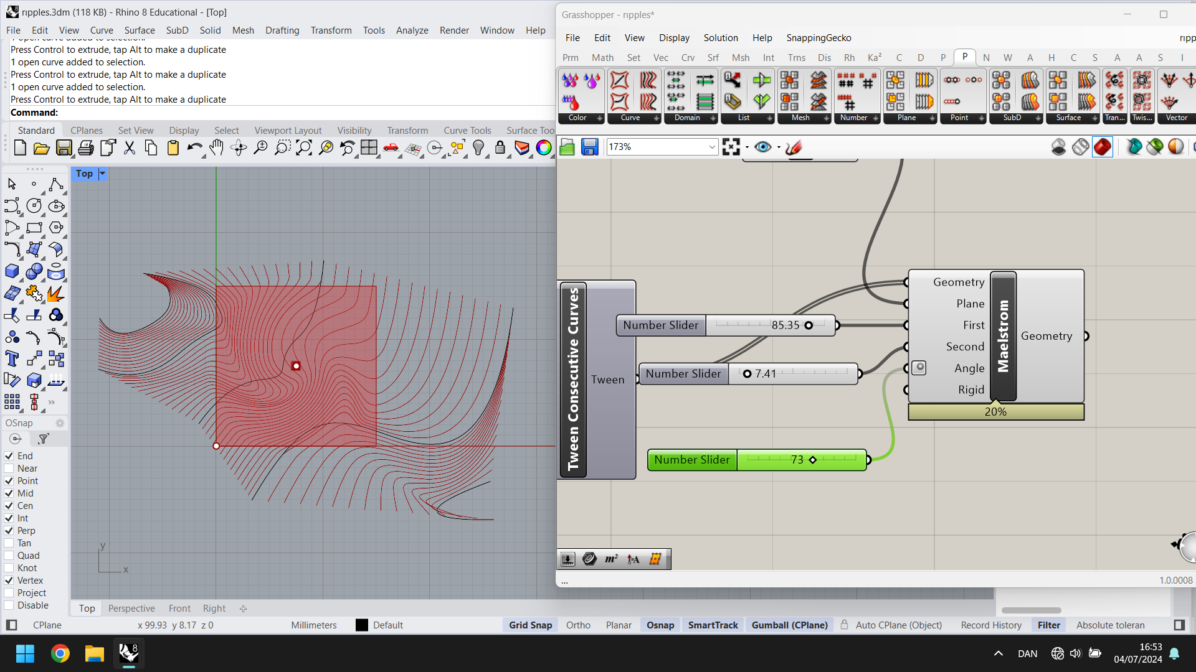The height and width of the screenshot is (672, 1196).
Task: Toggle the End osnap checkbox
Action: point(9,456)
